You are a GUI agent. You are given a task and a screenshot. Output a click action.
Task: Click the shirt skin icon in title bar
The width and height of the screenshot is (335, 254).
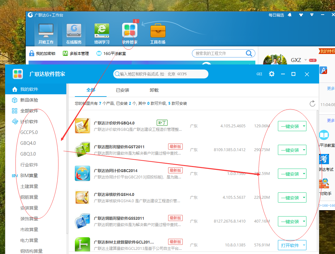(301, 15)
